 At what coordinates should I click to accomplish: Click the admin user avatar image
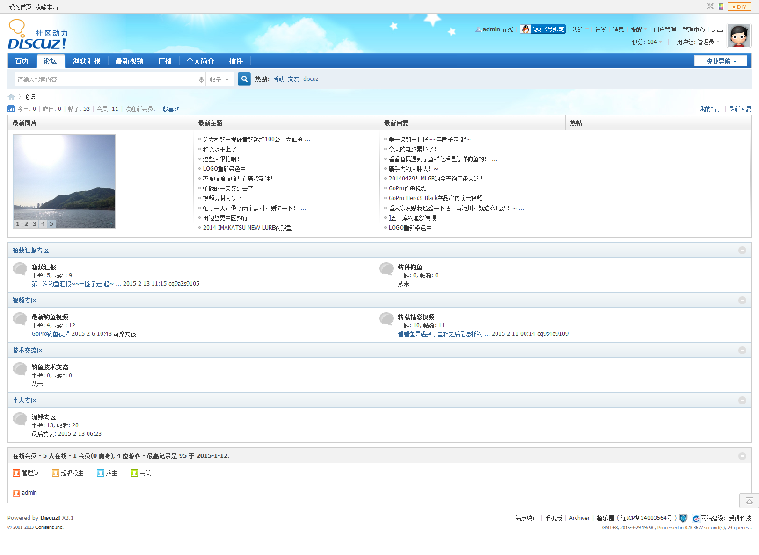(738, 36)
